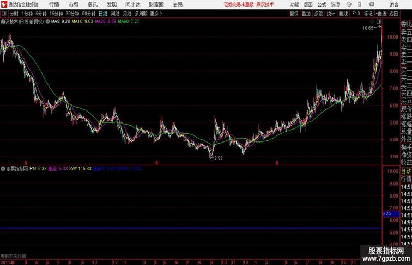Select the 日线 daily period tab
The width and height of the screenshot is (412, 265).
pos(103,14)
